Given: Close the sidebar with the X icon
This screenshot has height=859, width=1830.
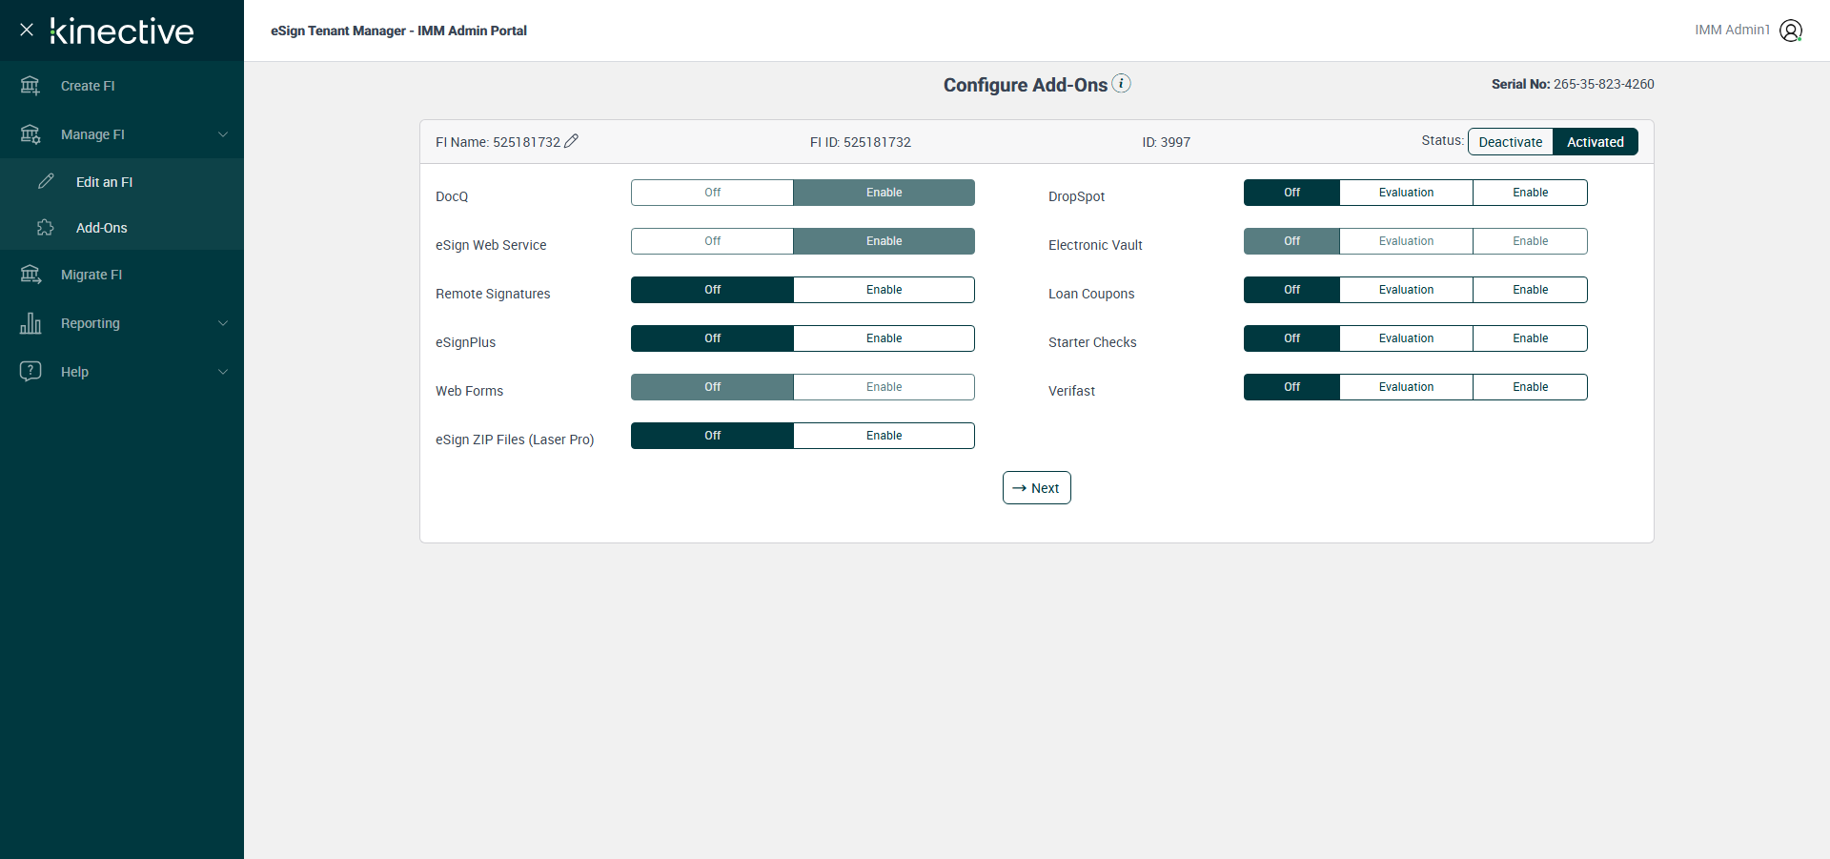Looking at the screenshot, I should [27, 30].
